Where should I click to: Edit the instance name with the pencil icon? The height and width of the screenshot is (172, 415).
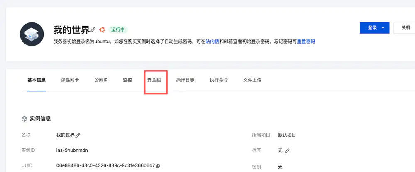click(x=78, y=135)
